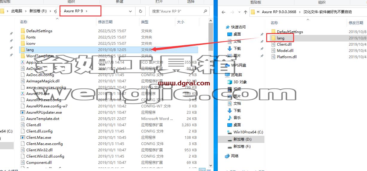Select the AxureRPUpdater.exe application icon
Screen dimensions: 367x171
point(23,112)
